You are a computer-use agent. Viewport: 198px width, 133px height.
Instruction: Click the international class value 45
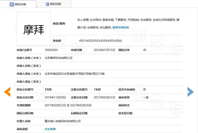coord(145,50)
